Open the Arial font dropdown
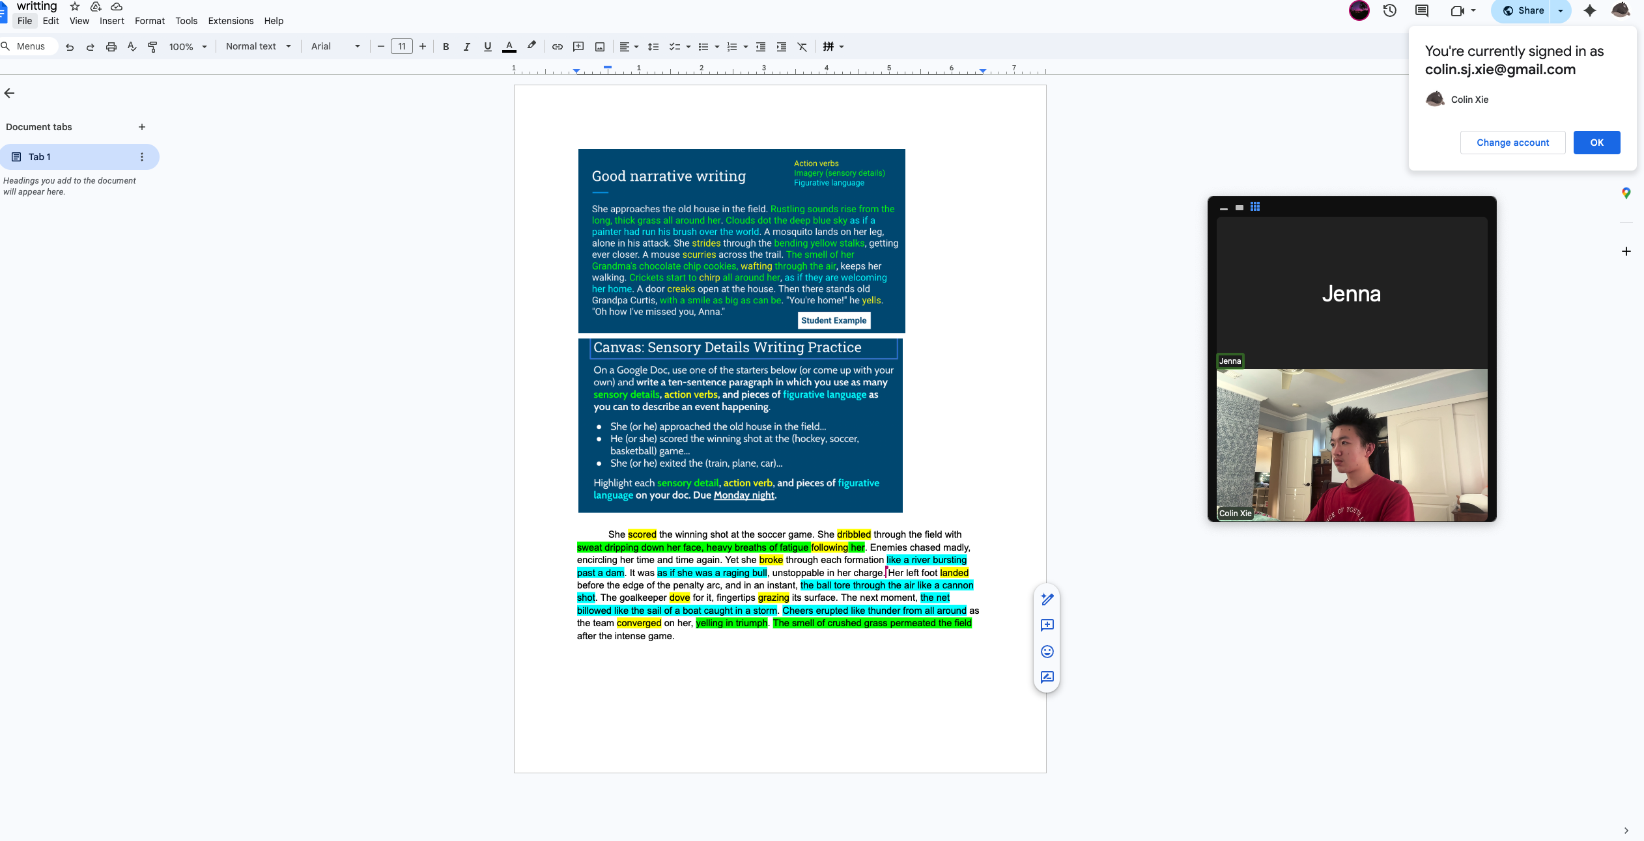 click(335, 47)
